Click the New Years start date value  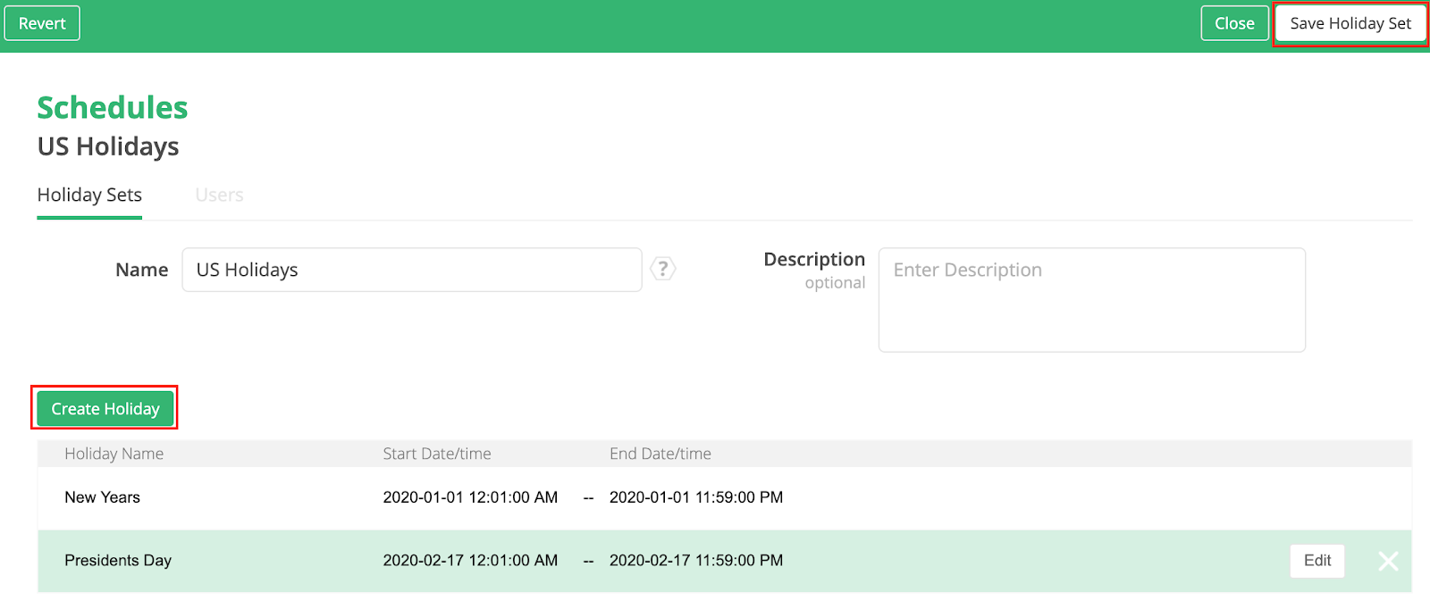(x=470, y=497)
